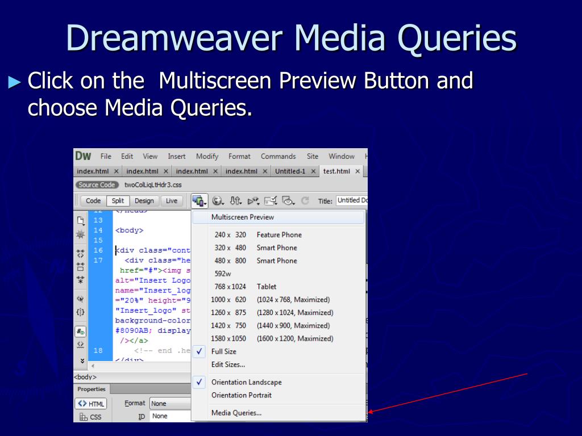Switch to Split view

[x=118, y=201]
